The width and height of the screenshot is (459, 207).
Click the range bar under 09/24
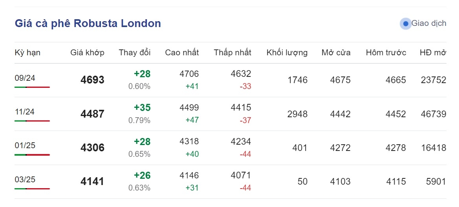point(32,87)
